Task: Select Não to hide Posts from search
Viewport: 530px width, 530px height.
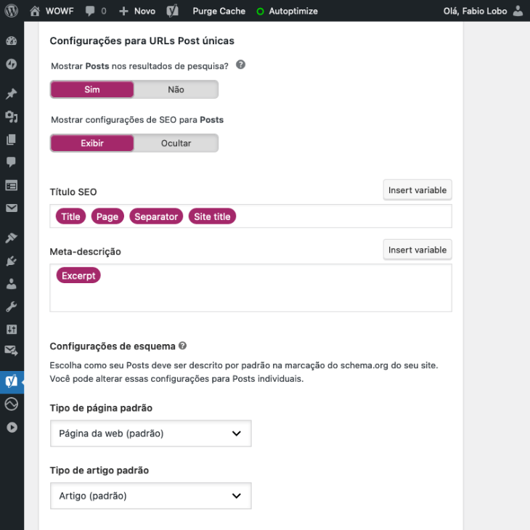Action: (x=176, y=89)
